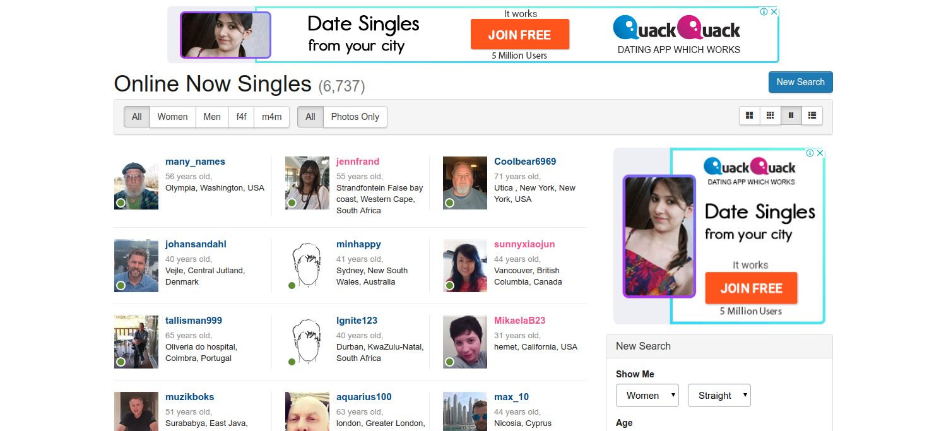The height and width of the screenshot is (431, 951).
Task: Open the Straight orientation dropdown
Action: pyautogui.click(x=719, y=396)
